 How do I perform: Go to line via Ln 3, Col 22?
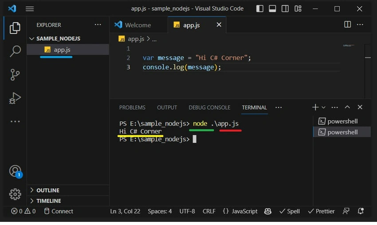(125, 211)
